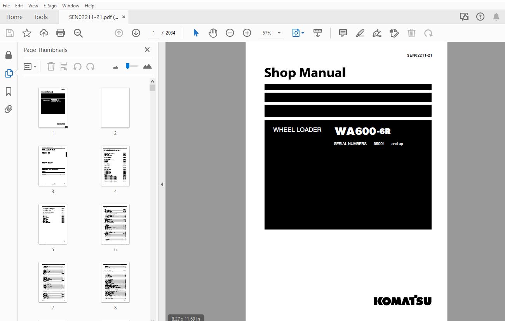Image resolution: width=505 pixels, height=321 pixels.
Task: Select page 8 thumbnail
Action: [115, 282]
